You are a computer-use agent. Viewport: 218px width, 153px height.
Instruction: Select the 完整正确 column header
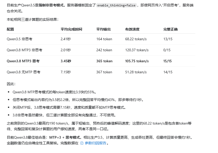pyautogui.click(x=170, y=29)
